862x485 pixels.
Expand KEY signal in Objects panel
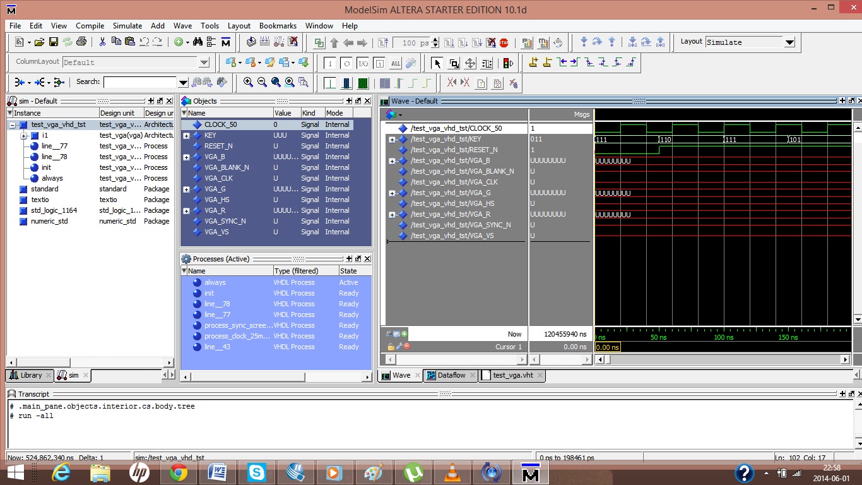pos(186,136)
